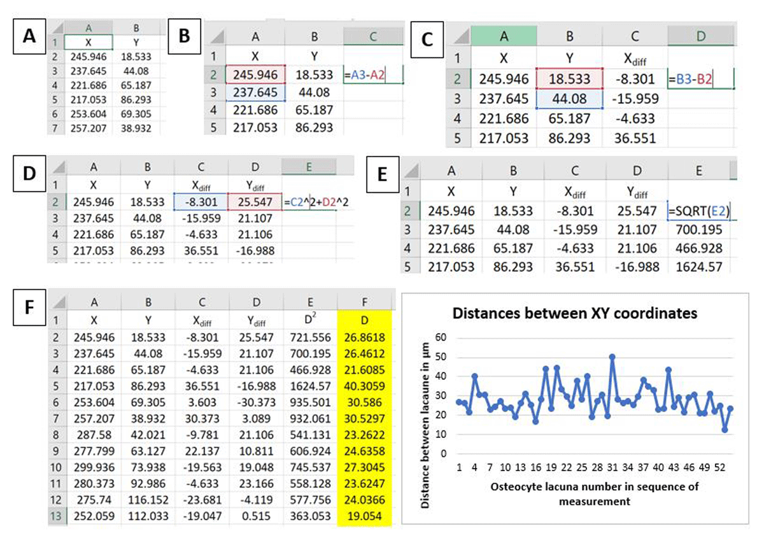
Task: Click the highest data point on the line chart
Action: click(x=612, y=357)
